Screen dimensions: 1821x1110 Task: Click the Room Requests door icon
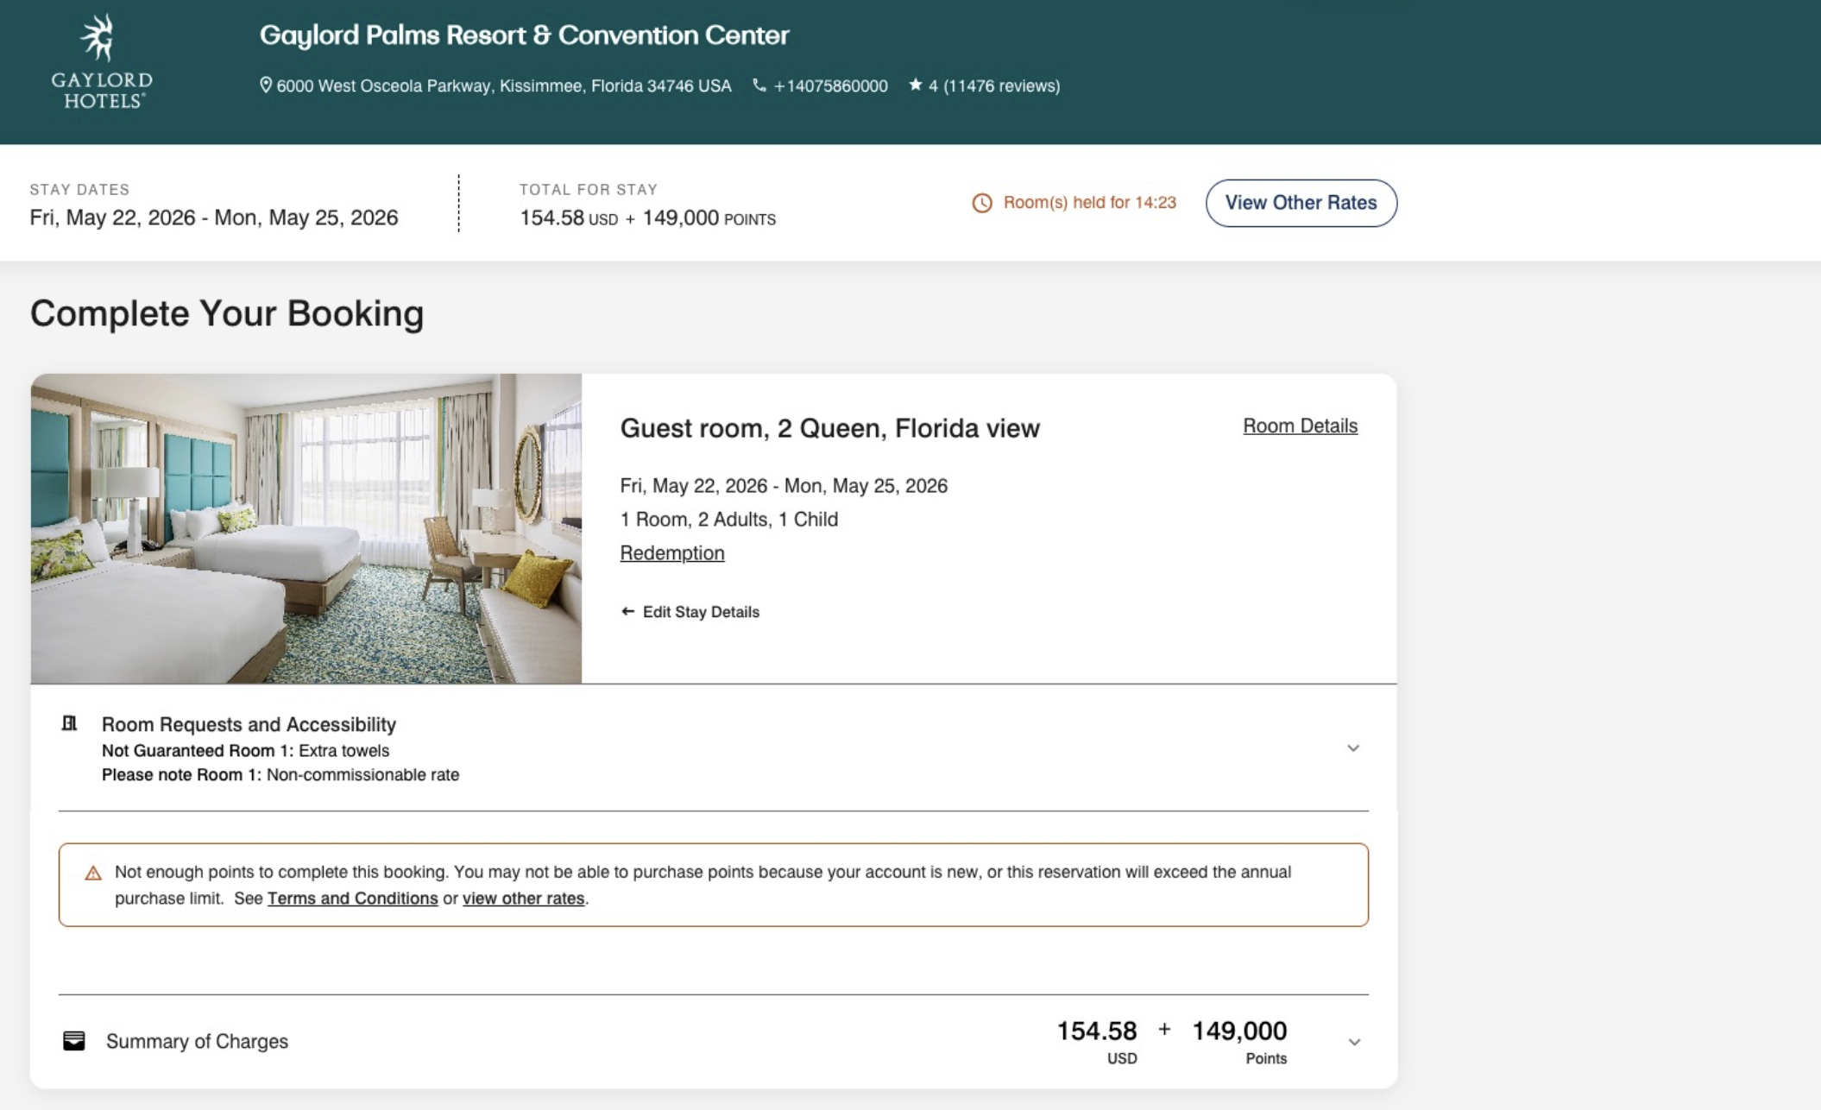coord(70,723)
